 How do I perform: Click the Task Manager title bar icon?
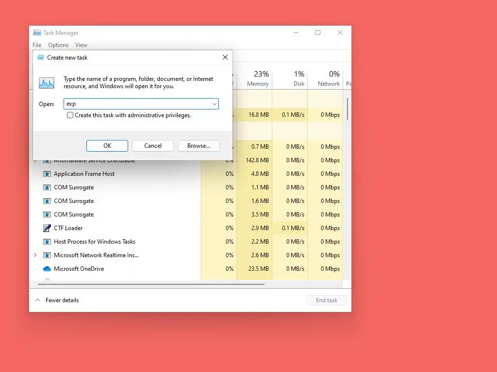37,32
